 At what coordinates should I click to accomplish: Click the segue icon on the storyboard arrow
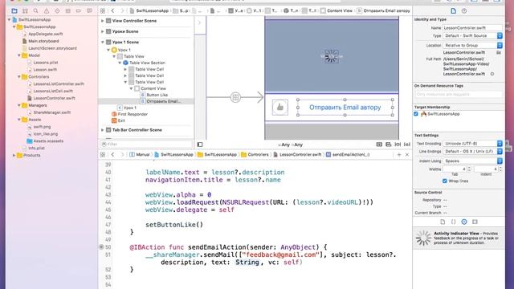(x=235, y=97)
